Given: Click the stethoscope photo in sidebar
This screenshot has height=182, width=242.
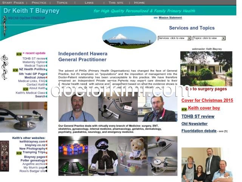Looking at the screenshot, I should 23,117.
